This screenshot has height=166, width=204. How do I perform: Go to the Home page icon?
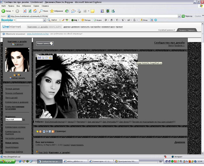(x=35, y=11)
